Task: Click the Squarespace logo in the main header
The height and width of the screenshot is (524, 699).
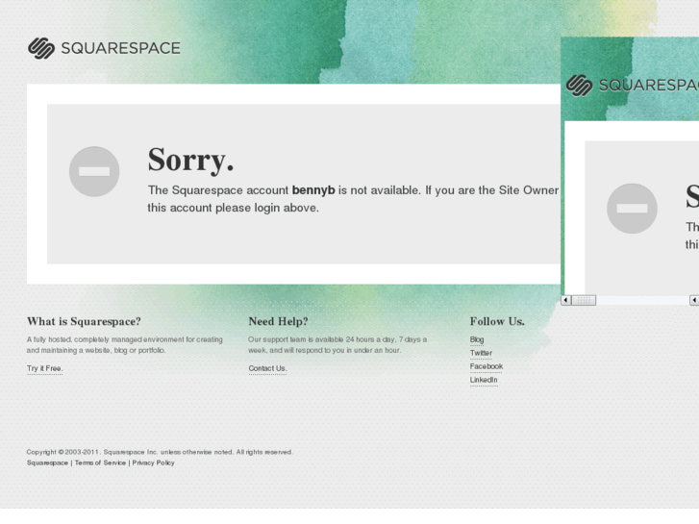Action: [x=104, y=48]
